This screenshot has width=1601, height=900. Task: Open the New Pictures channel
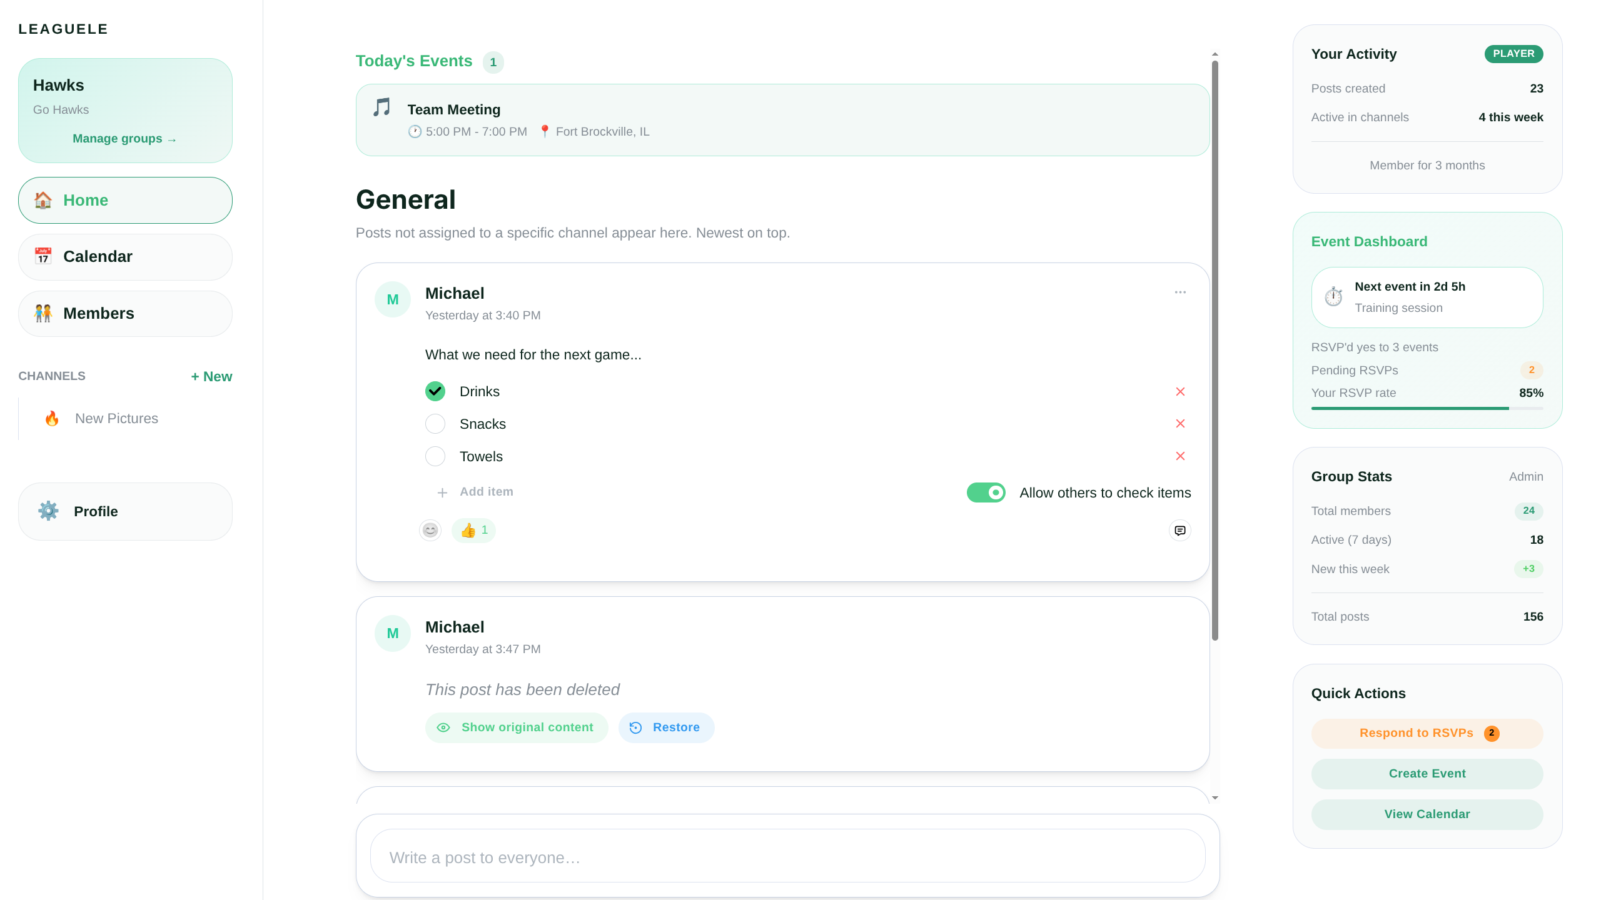(x=116, y=419)
